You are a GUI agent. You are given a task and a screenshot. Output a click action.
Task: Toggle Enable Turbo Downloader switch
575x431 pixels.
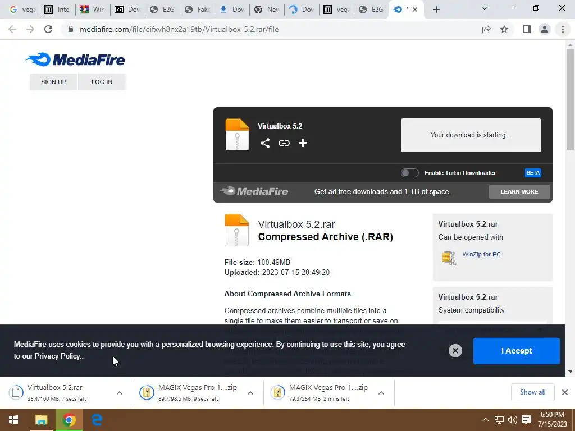(409, 173)
